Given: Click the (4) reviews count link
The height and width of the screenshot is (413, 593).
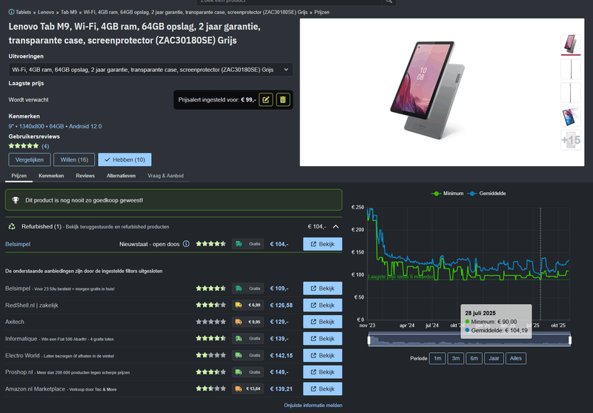Looking at the screenshot, I should click(45, 146).
